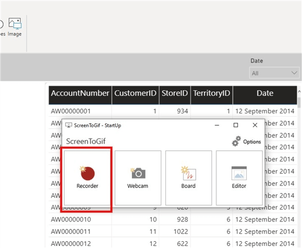Close the ScreenToGif StartUp window

[255, 125]
